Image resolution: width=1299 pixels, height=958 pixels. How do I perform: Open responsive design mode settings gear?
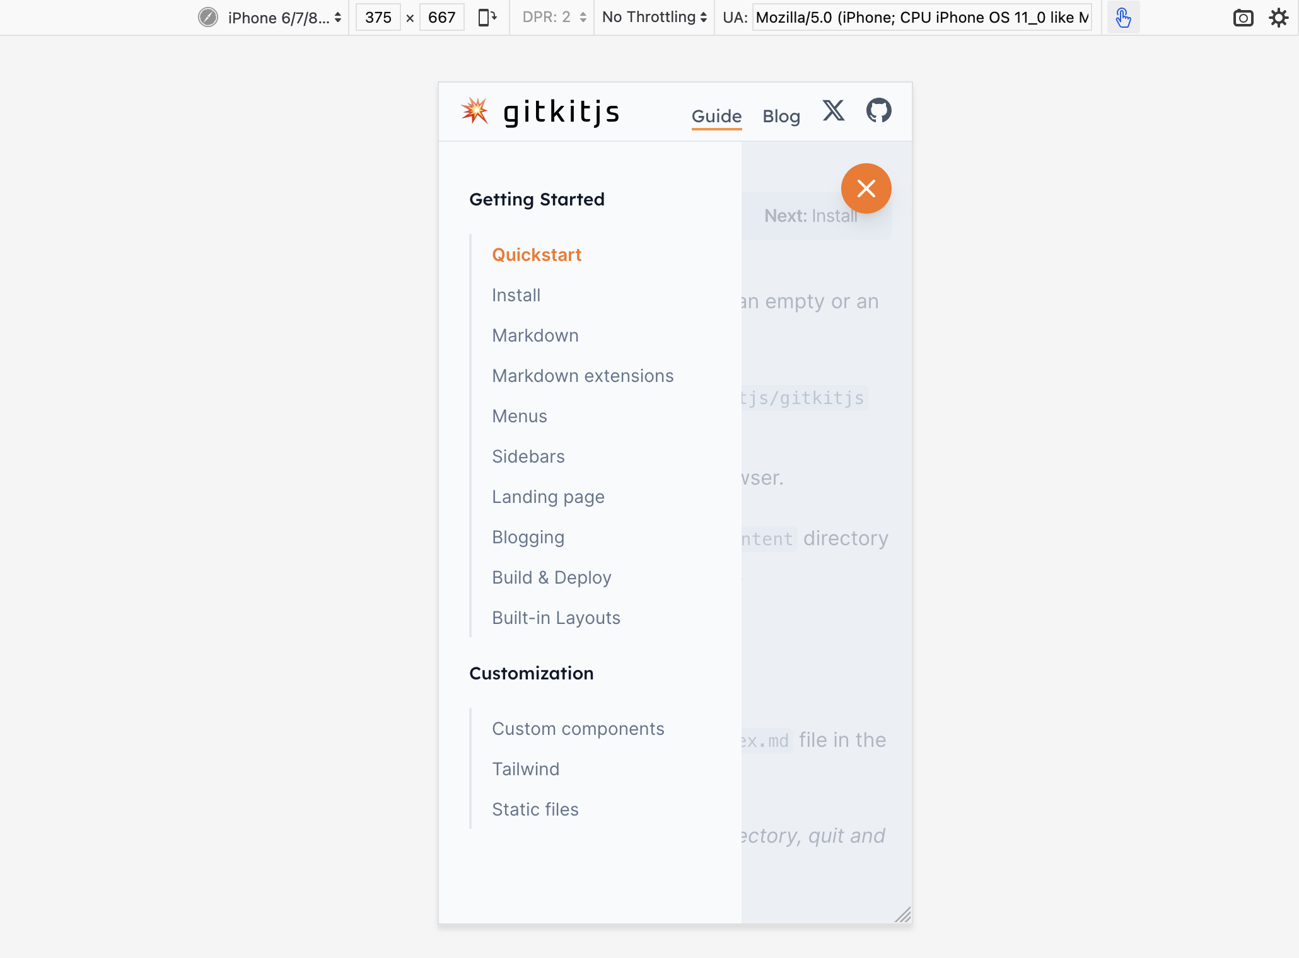pos(1279,18)
